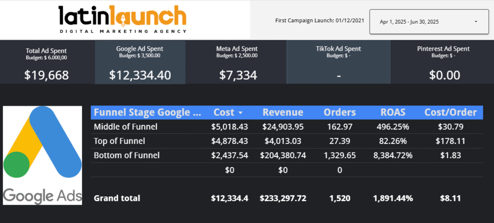Sort by Orders column header
This screenshot has width=494, height=223.
340,112
